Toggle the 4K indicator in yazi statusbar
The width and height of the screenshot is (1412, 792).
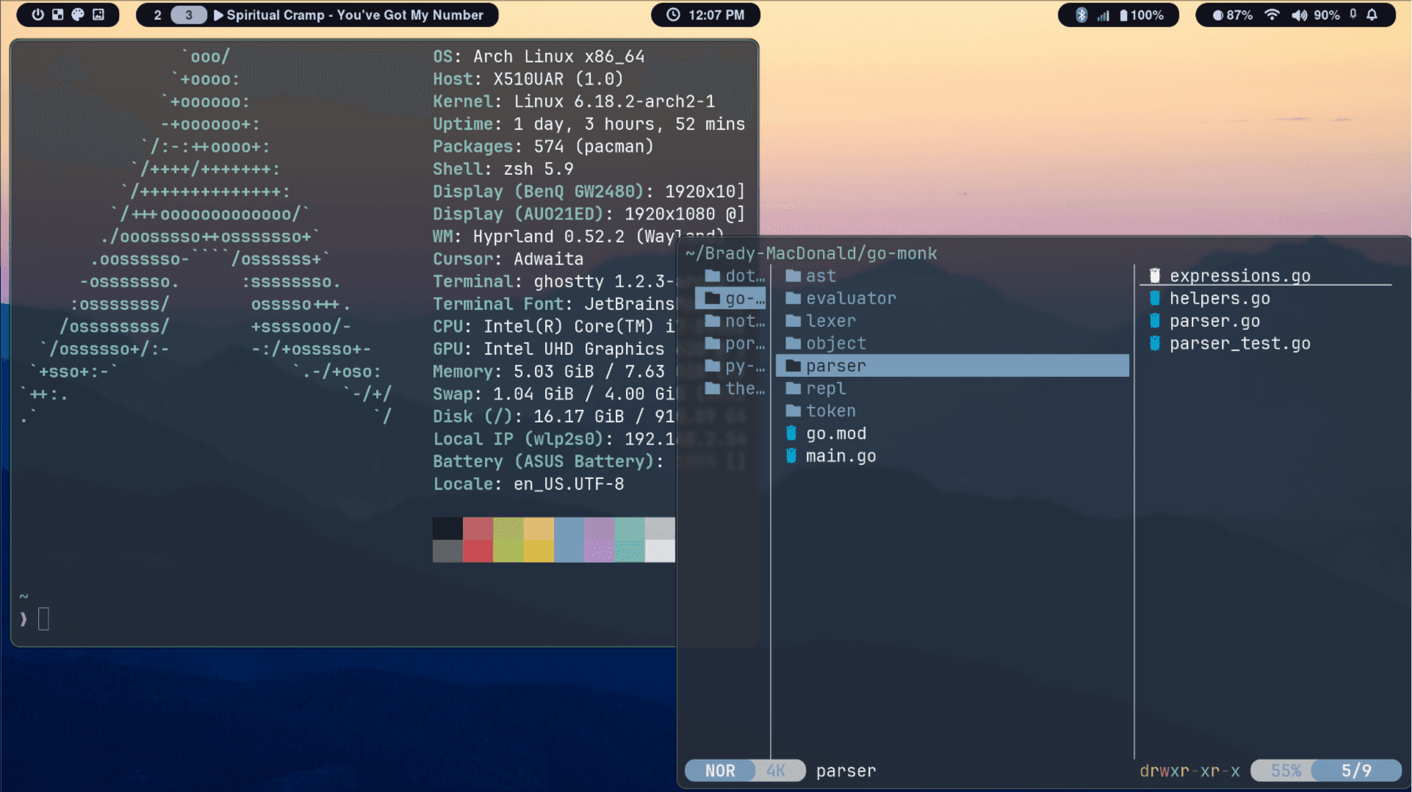pos(777,770)
